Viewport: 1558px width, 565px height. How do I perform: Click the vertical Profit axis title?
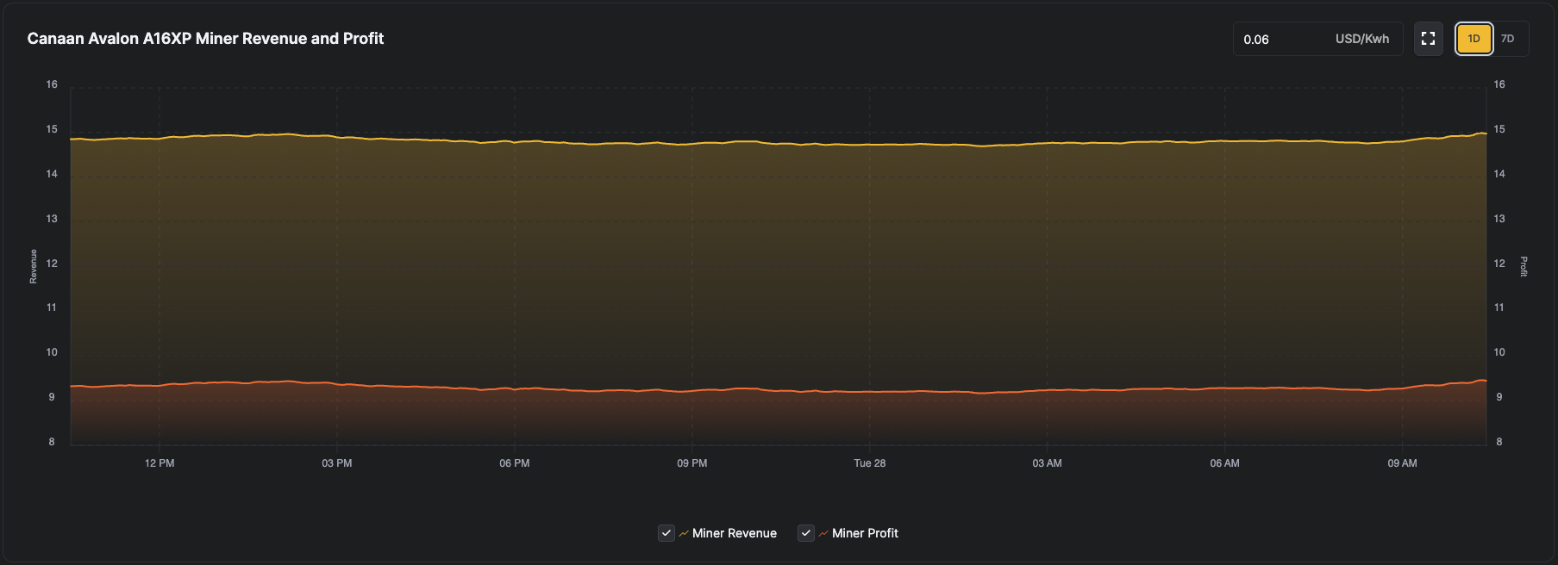coord(1524,266)
